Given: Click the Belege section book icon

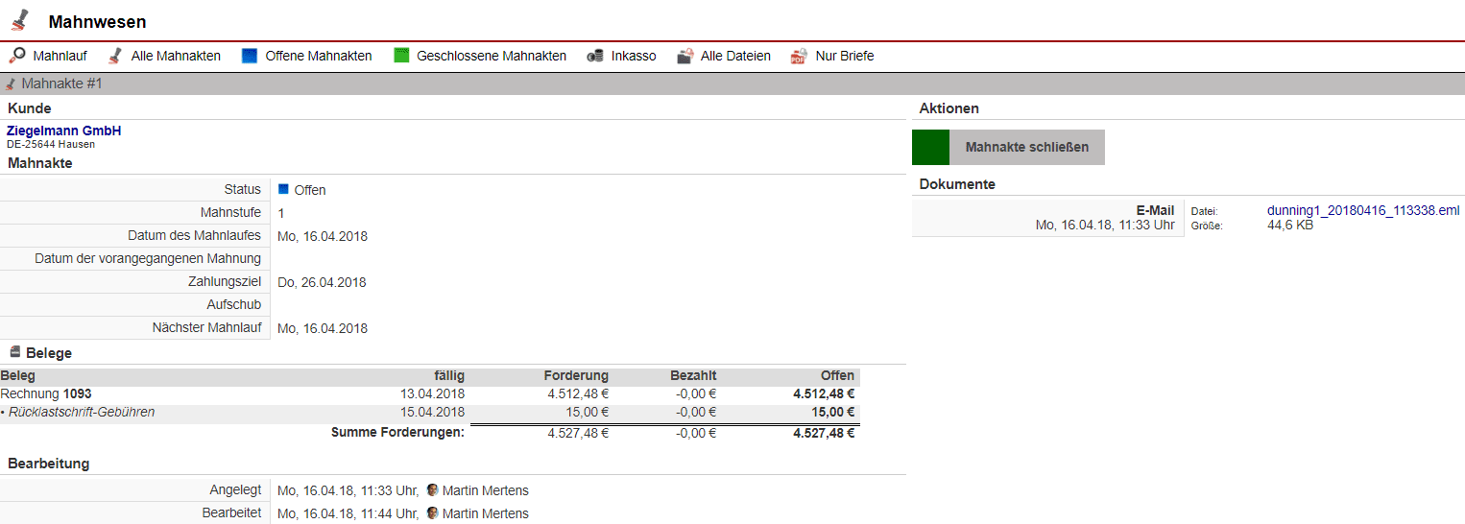Looking at the screenshot, I should [x=15, y=352].
